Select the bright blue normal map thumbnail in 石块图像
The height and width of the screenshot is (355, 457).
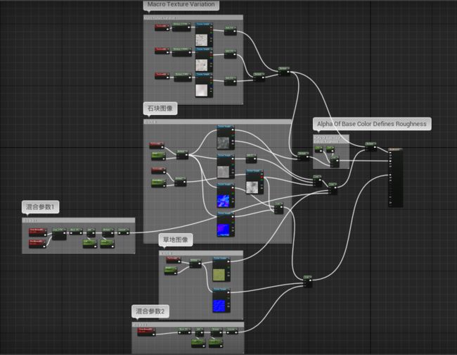pyautogui.click(x=223, y=201)
